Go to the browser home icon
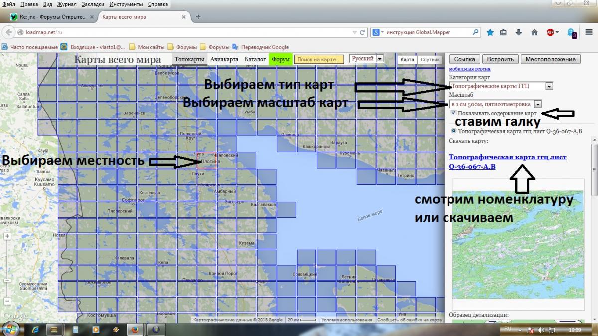 coord(534,32)
